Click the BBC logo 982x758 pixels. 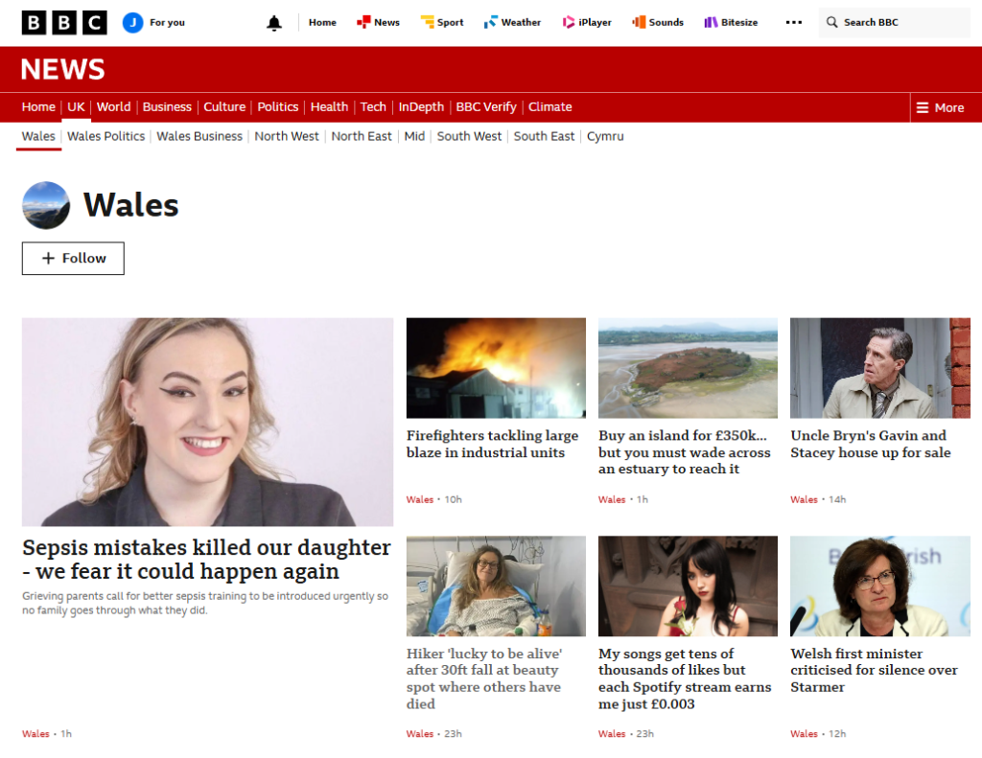(64, 22)
